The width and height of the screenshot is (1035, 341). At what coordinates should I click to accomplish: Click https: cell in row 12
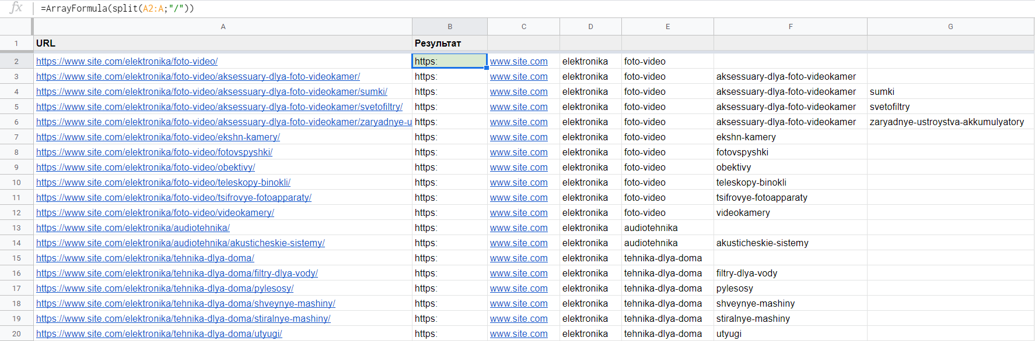click(450, 212)
